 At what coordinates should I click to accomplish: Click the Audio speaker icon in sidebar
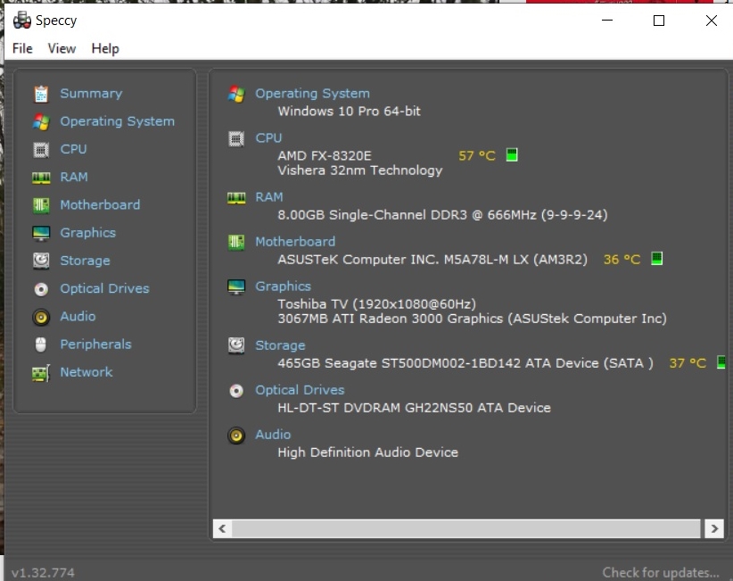41,317
